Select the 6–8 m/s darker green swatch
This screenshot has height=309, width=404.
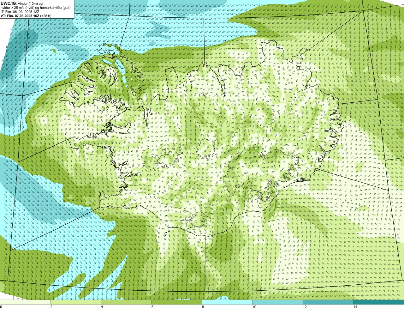pos(177,302)
